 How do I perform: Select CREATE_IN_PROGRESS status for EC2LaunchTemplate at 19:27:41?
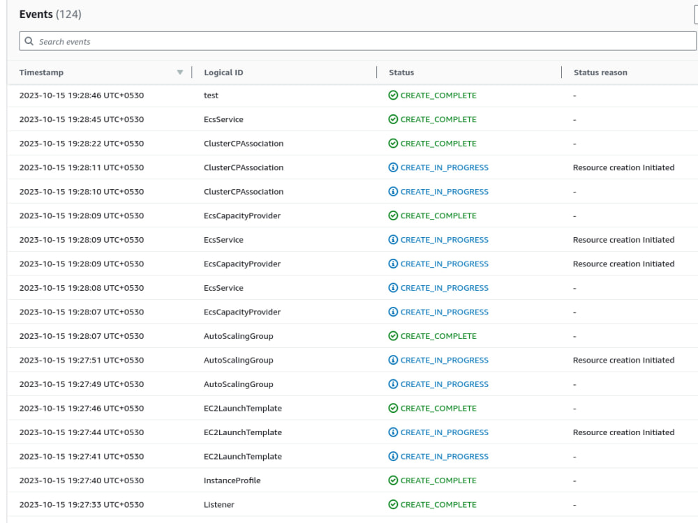(444, 456)
